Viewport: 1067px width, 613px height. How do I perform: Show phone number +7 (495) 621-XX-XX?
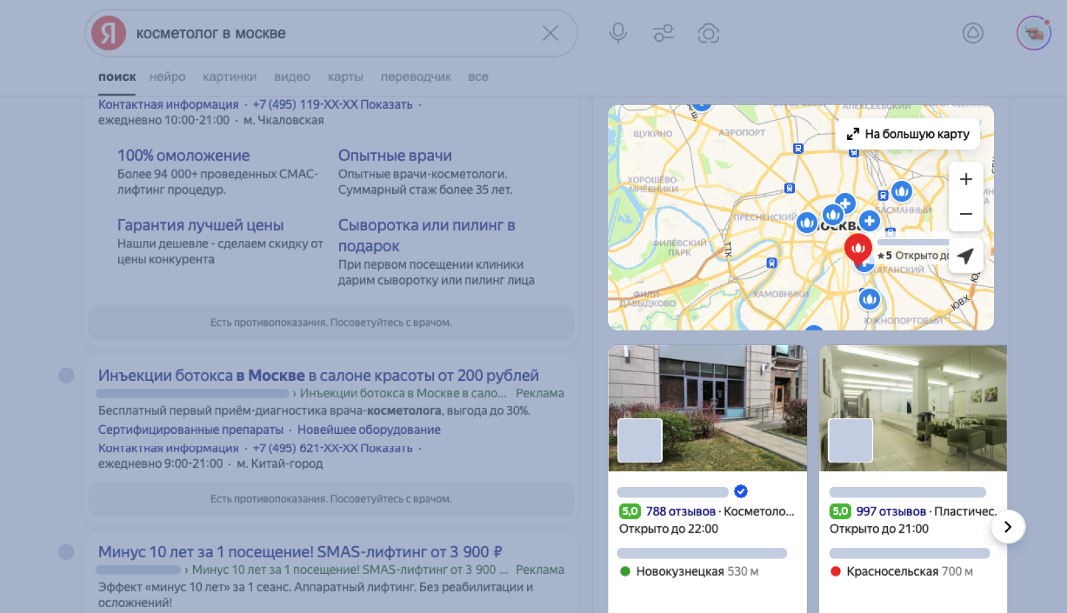332,448
